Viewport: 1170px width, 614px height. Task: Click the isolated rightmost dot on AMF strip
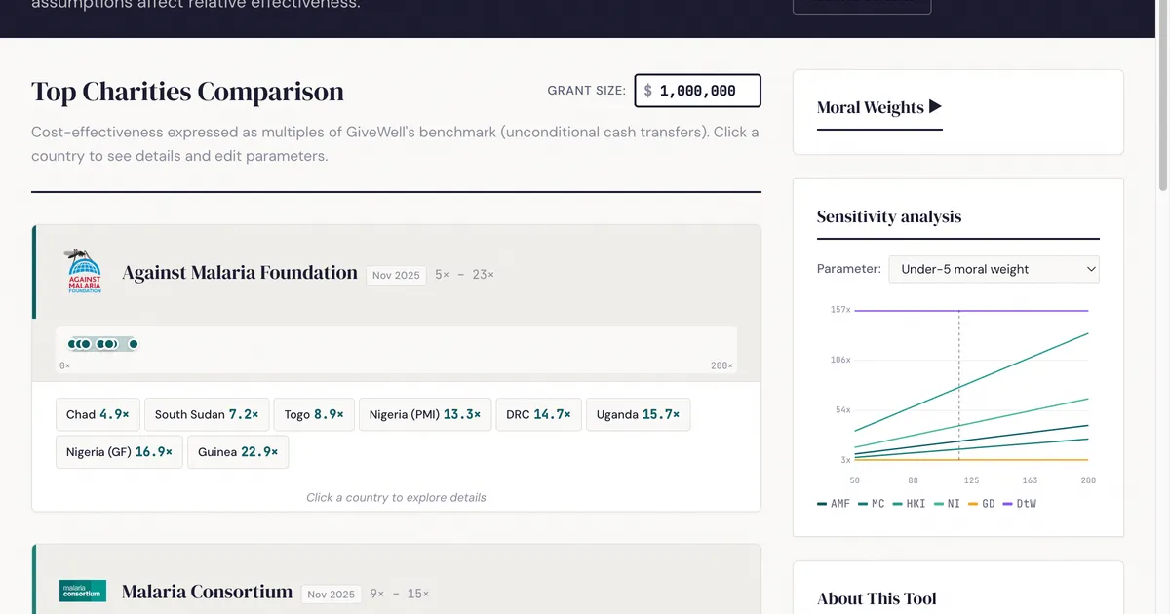coord(134,344)
